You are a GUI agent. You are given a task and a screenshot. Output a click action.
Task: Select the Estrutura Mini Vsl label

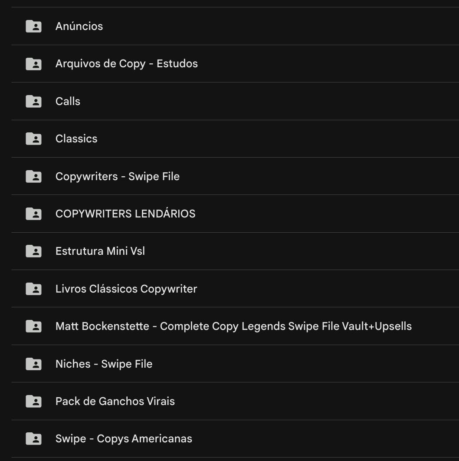pos(100,251)
